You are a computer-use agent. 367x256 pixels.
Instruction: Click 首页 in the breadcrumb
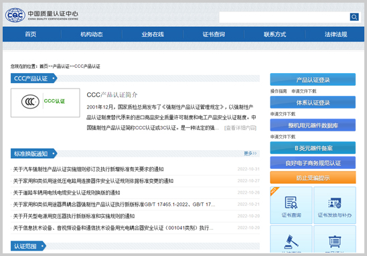pos(44,66)
